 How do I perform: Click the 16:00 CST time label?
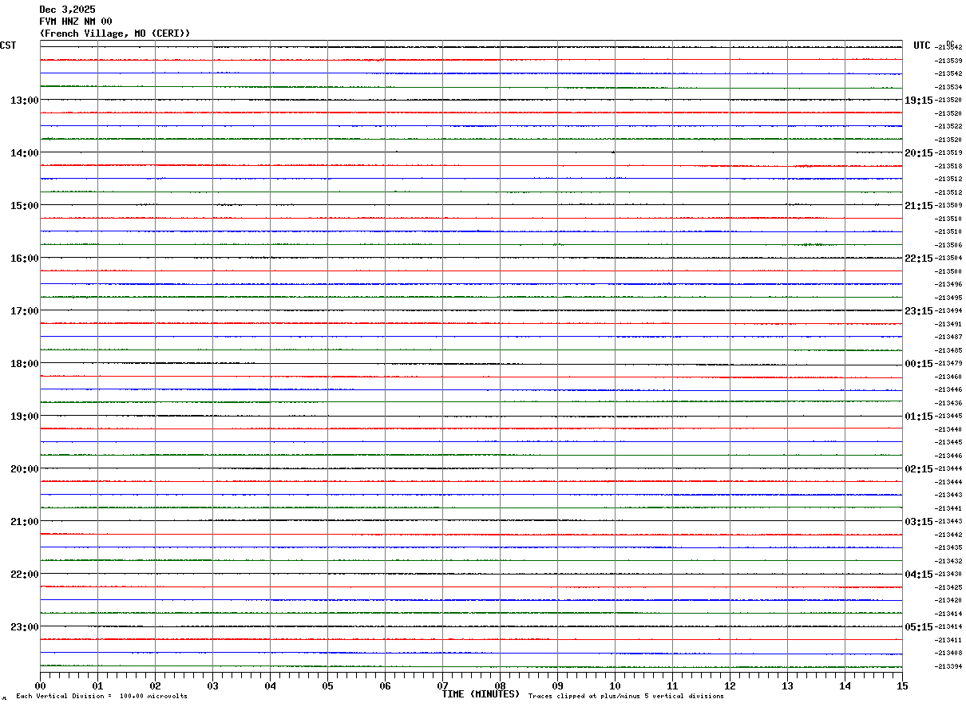point(24,259)
